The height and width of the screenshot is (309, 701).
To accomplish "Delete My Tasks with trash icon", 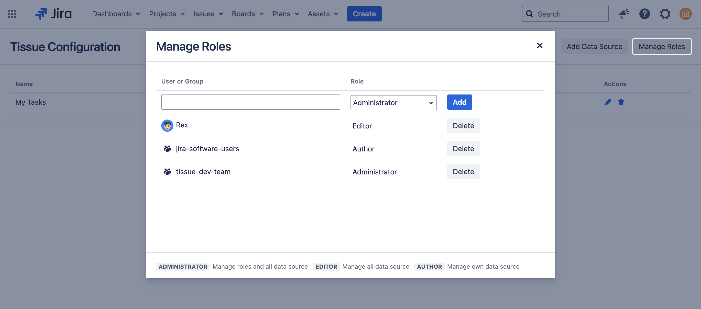I will (621, 102).
